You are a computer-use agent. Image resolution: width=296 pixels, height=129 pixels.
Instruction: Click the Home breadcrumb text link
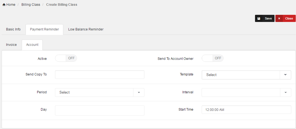click(x=11, y=5)
